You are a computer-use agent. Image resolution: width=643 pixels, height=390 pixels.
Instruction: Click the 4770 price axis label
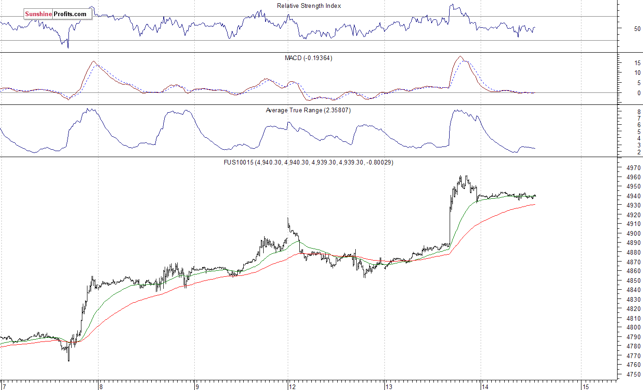click(634, 356)
